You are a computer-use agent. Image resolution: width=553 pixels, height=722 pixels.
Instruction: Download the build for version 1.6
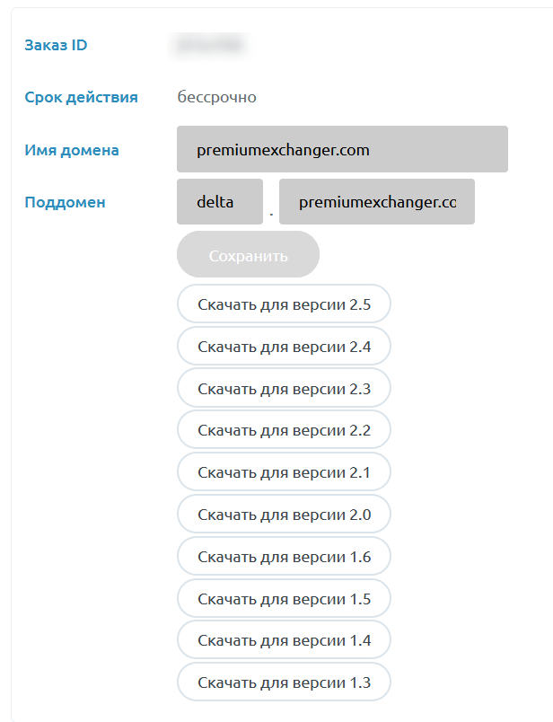tap(284, 556)
